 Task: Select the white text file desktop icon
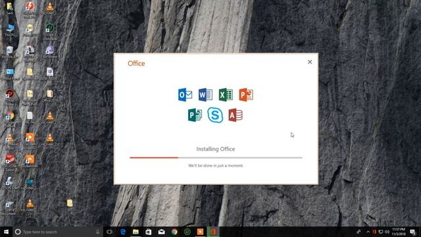(30, 118)
